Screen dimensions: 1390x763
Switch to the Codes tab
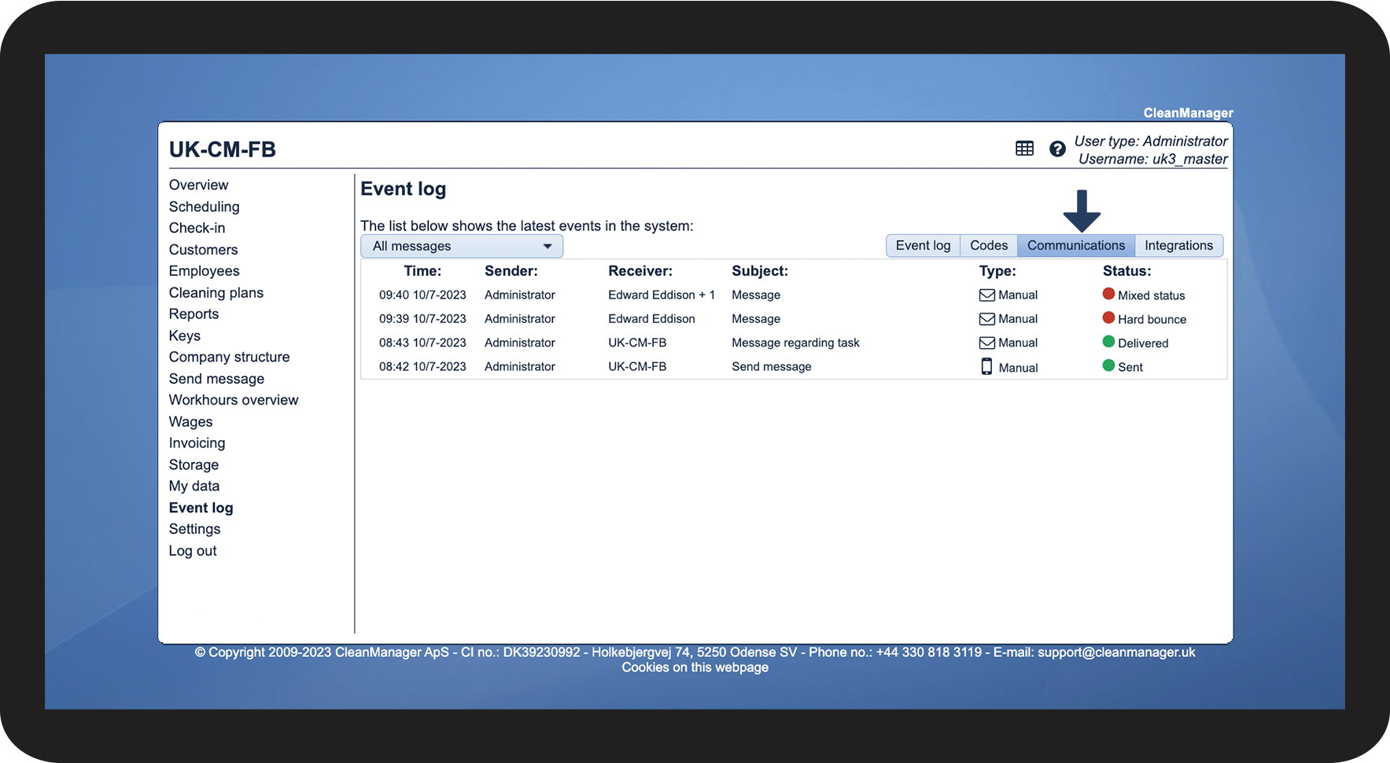pos(989,245)
